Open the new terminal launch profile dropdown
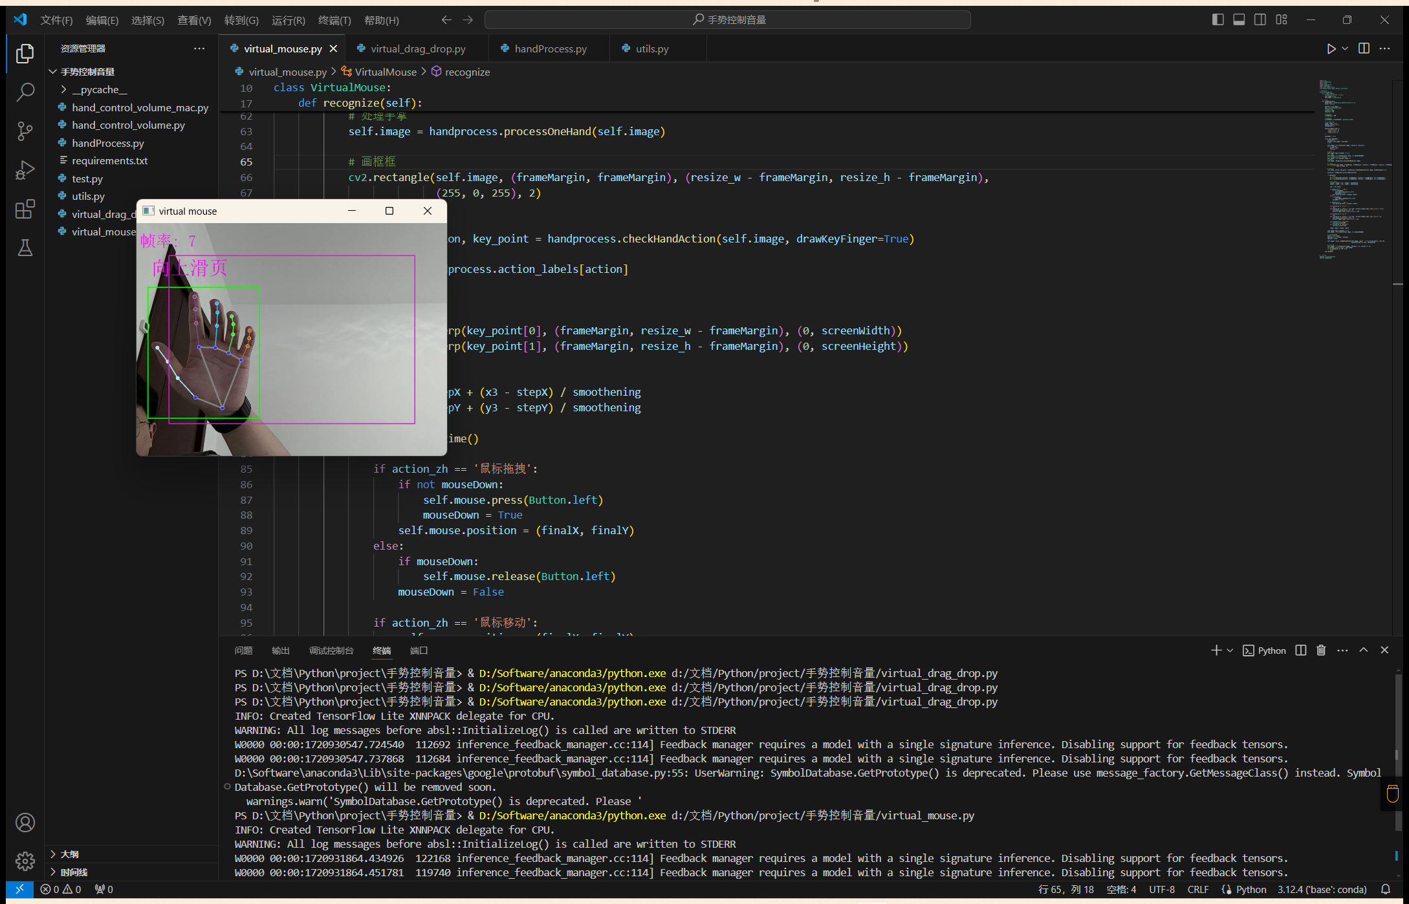The image size is (1409, 904). point(1230,651)
